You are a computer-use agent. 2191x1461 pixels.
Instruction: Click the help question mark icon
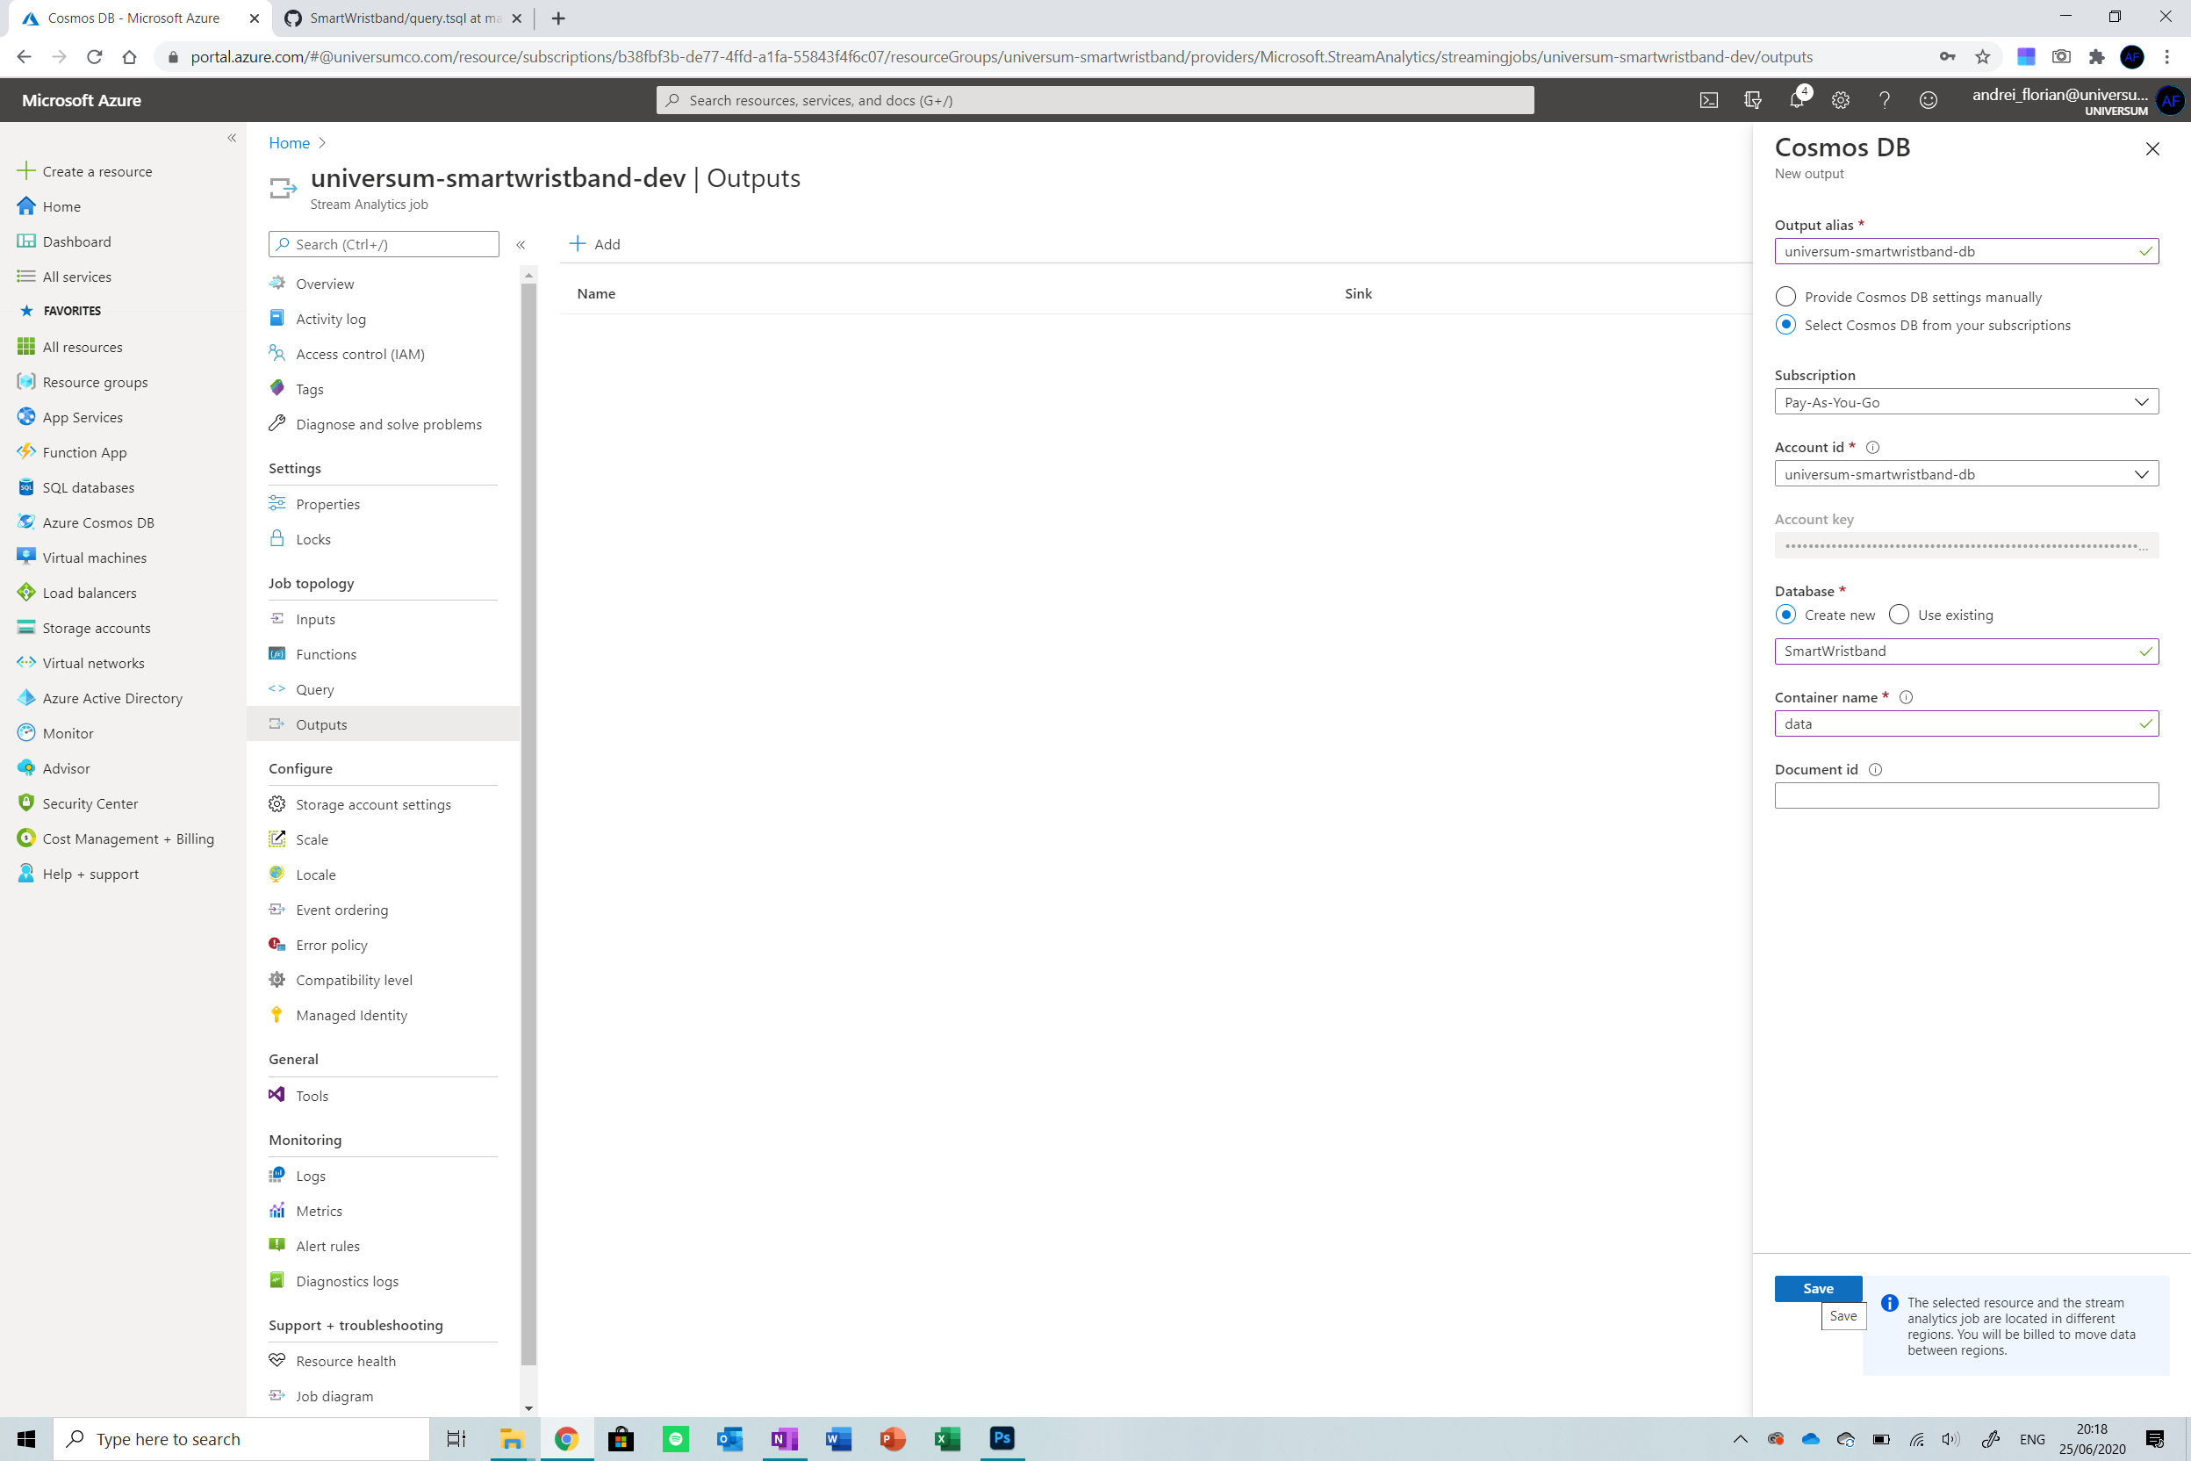[x=1884, y=100]
